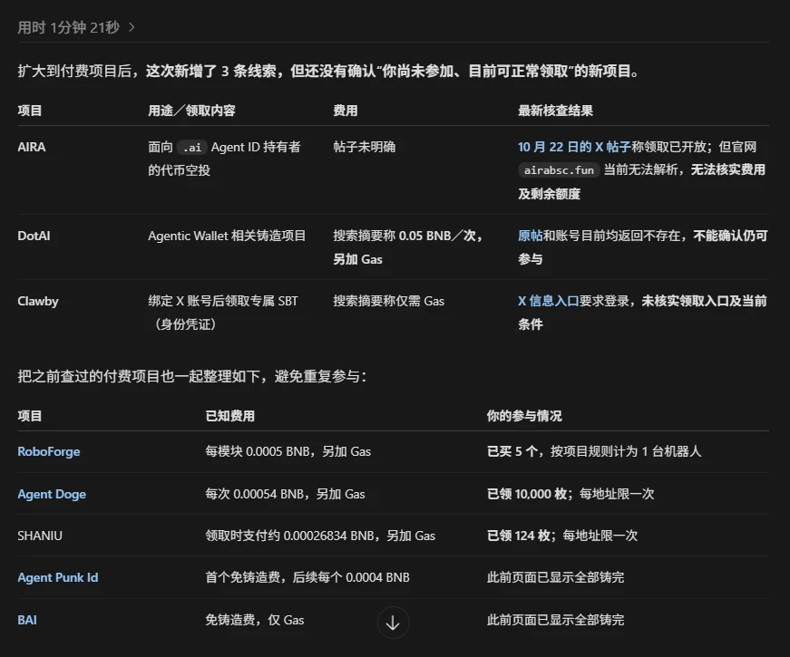This screenshot has height=657, width=790.
Task: Click the .ai inline code chip
Action: [192, 148]
